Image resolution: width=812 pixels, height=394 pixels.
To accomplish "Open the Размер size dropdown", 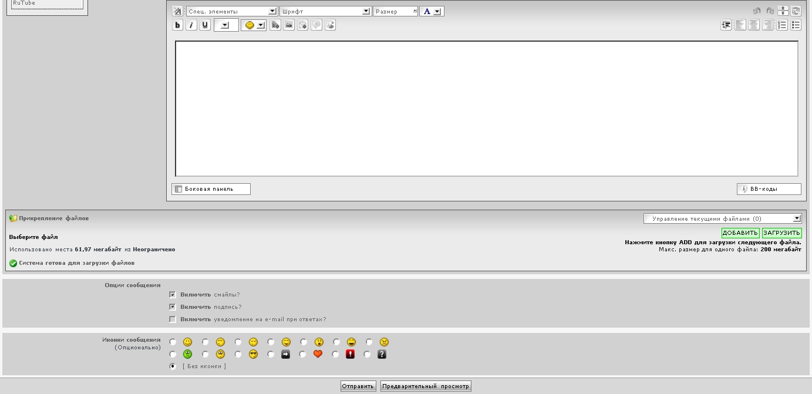I will tap(395, 11).
